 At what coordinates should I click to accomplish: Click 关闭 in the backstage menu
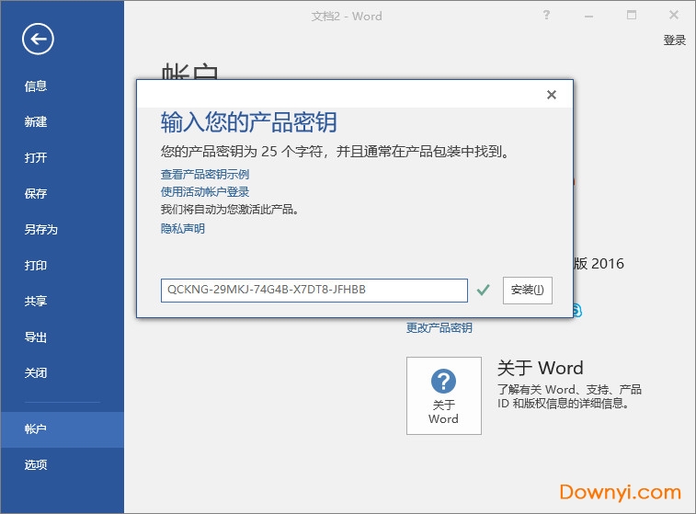pos(36,372)
